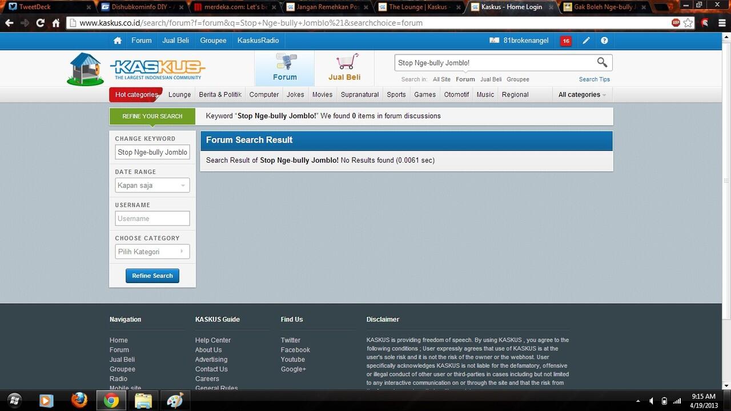Open KaskusRadio in blue bar
Screen dimensions: 731x411
coord(258,41)
